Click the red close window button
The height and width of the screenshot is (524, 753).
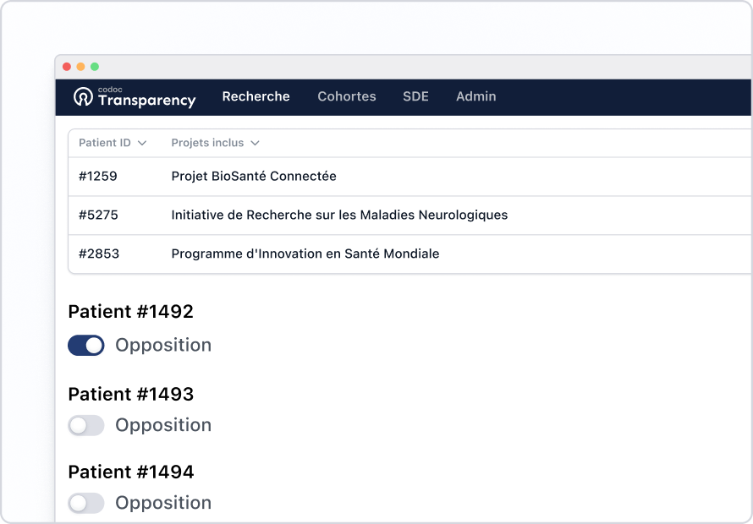point(67,67)
